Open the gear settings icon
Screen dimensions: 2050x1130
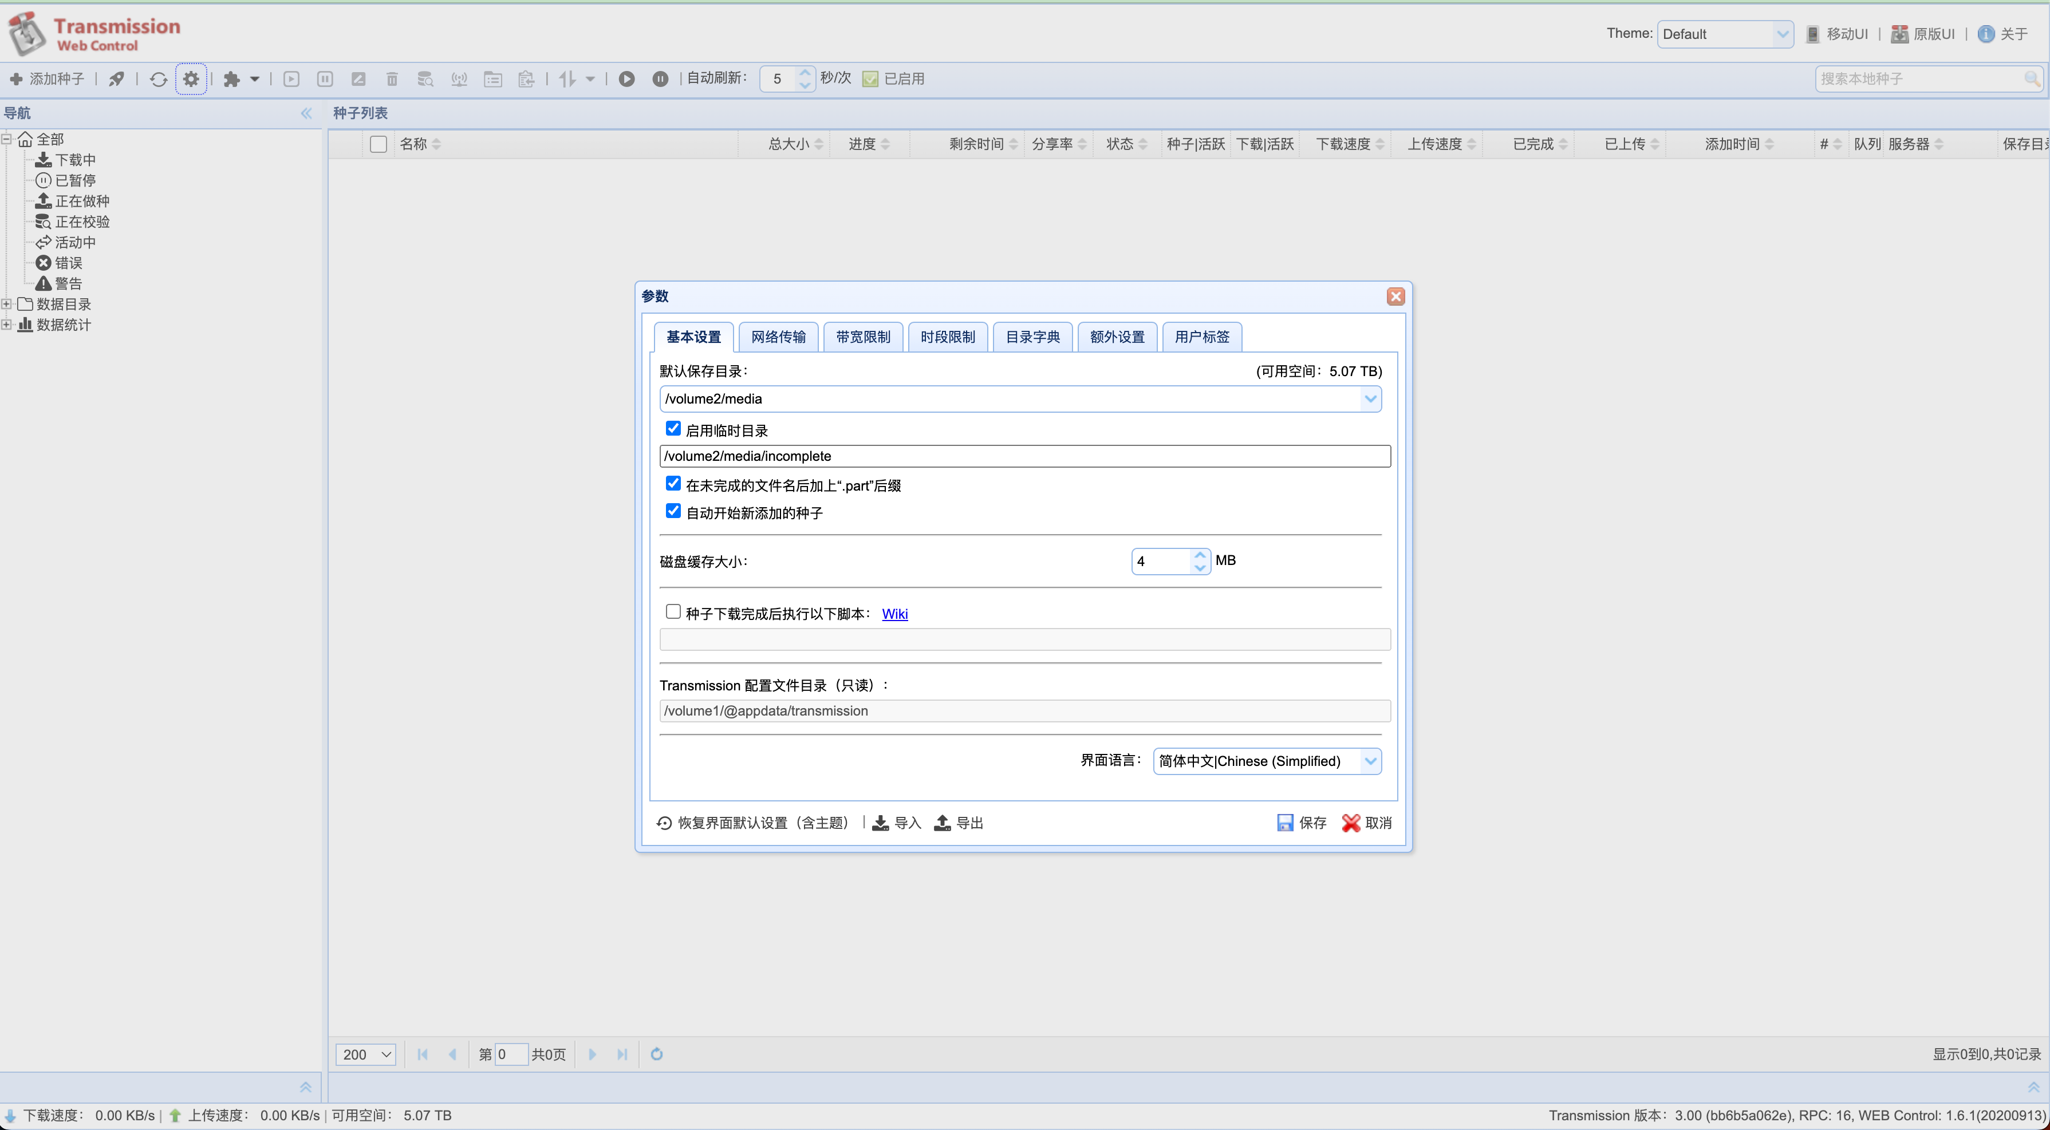[191, 79]
